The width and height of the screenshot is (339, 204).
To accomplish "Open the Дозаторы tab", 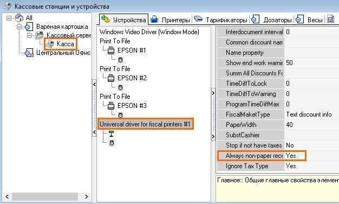I will pos(272,20).
